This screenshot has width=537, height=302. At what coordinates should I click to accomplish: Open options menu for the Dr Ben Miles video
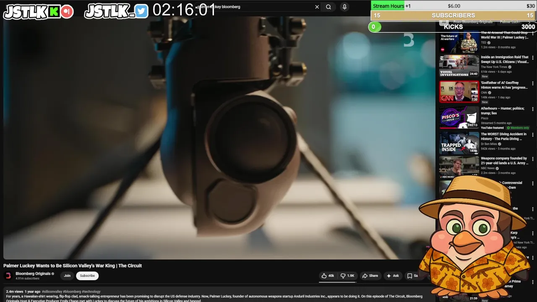(533, 135)
